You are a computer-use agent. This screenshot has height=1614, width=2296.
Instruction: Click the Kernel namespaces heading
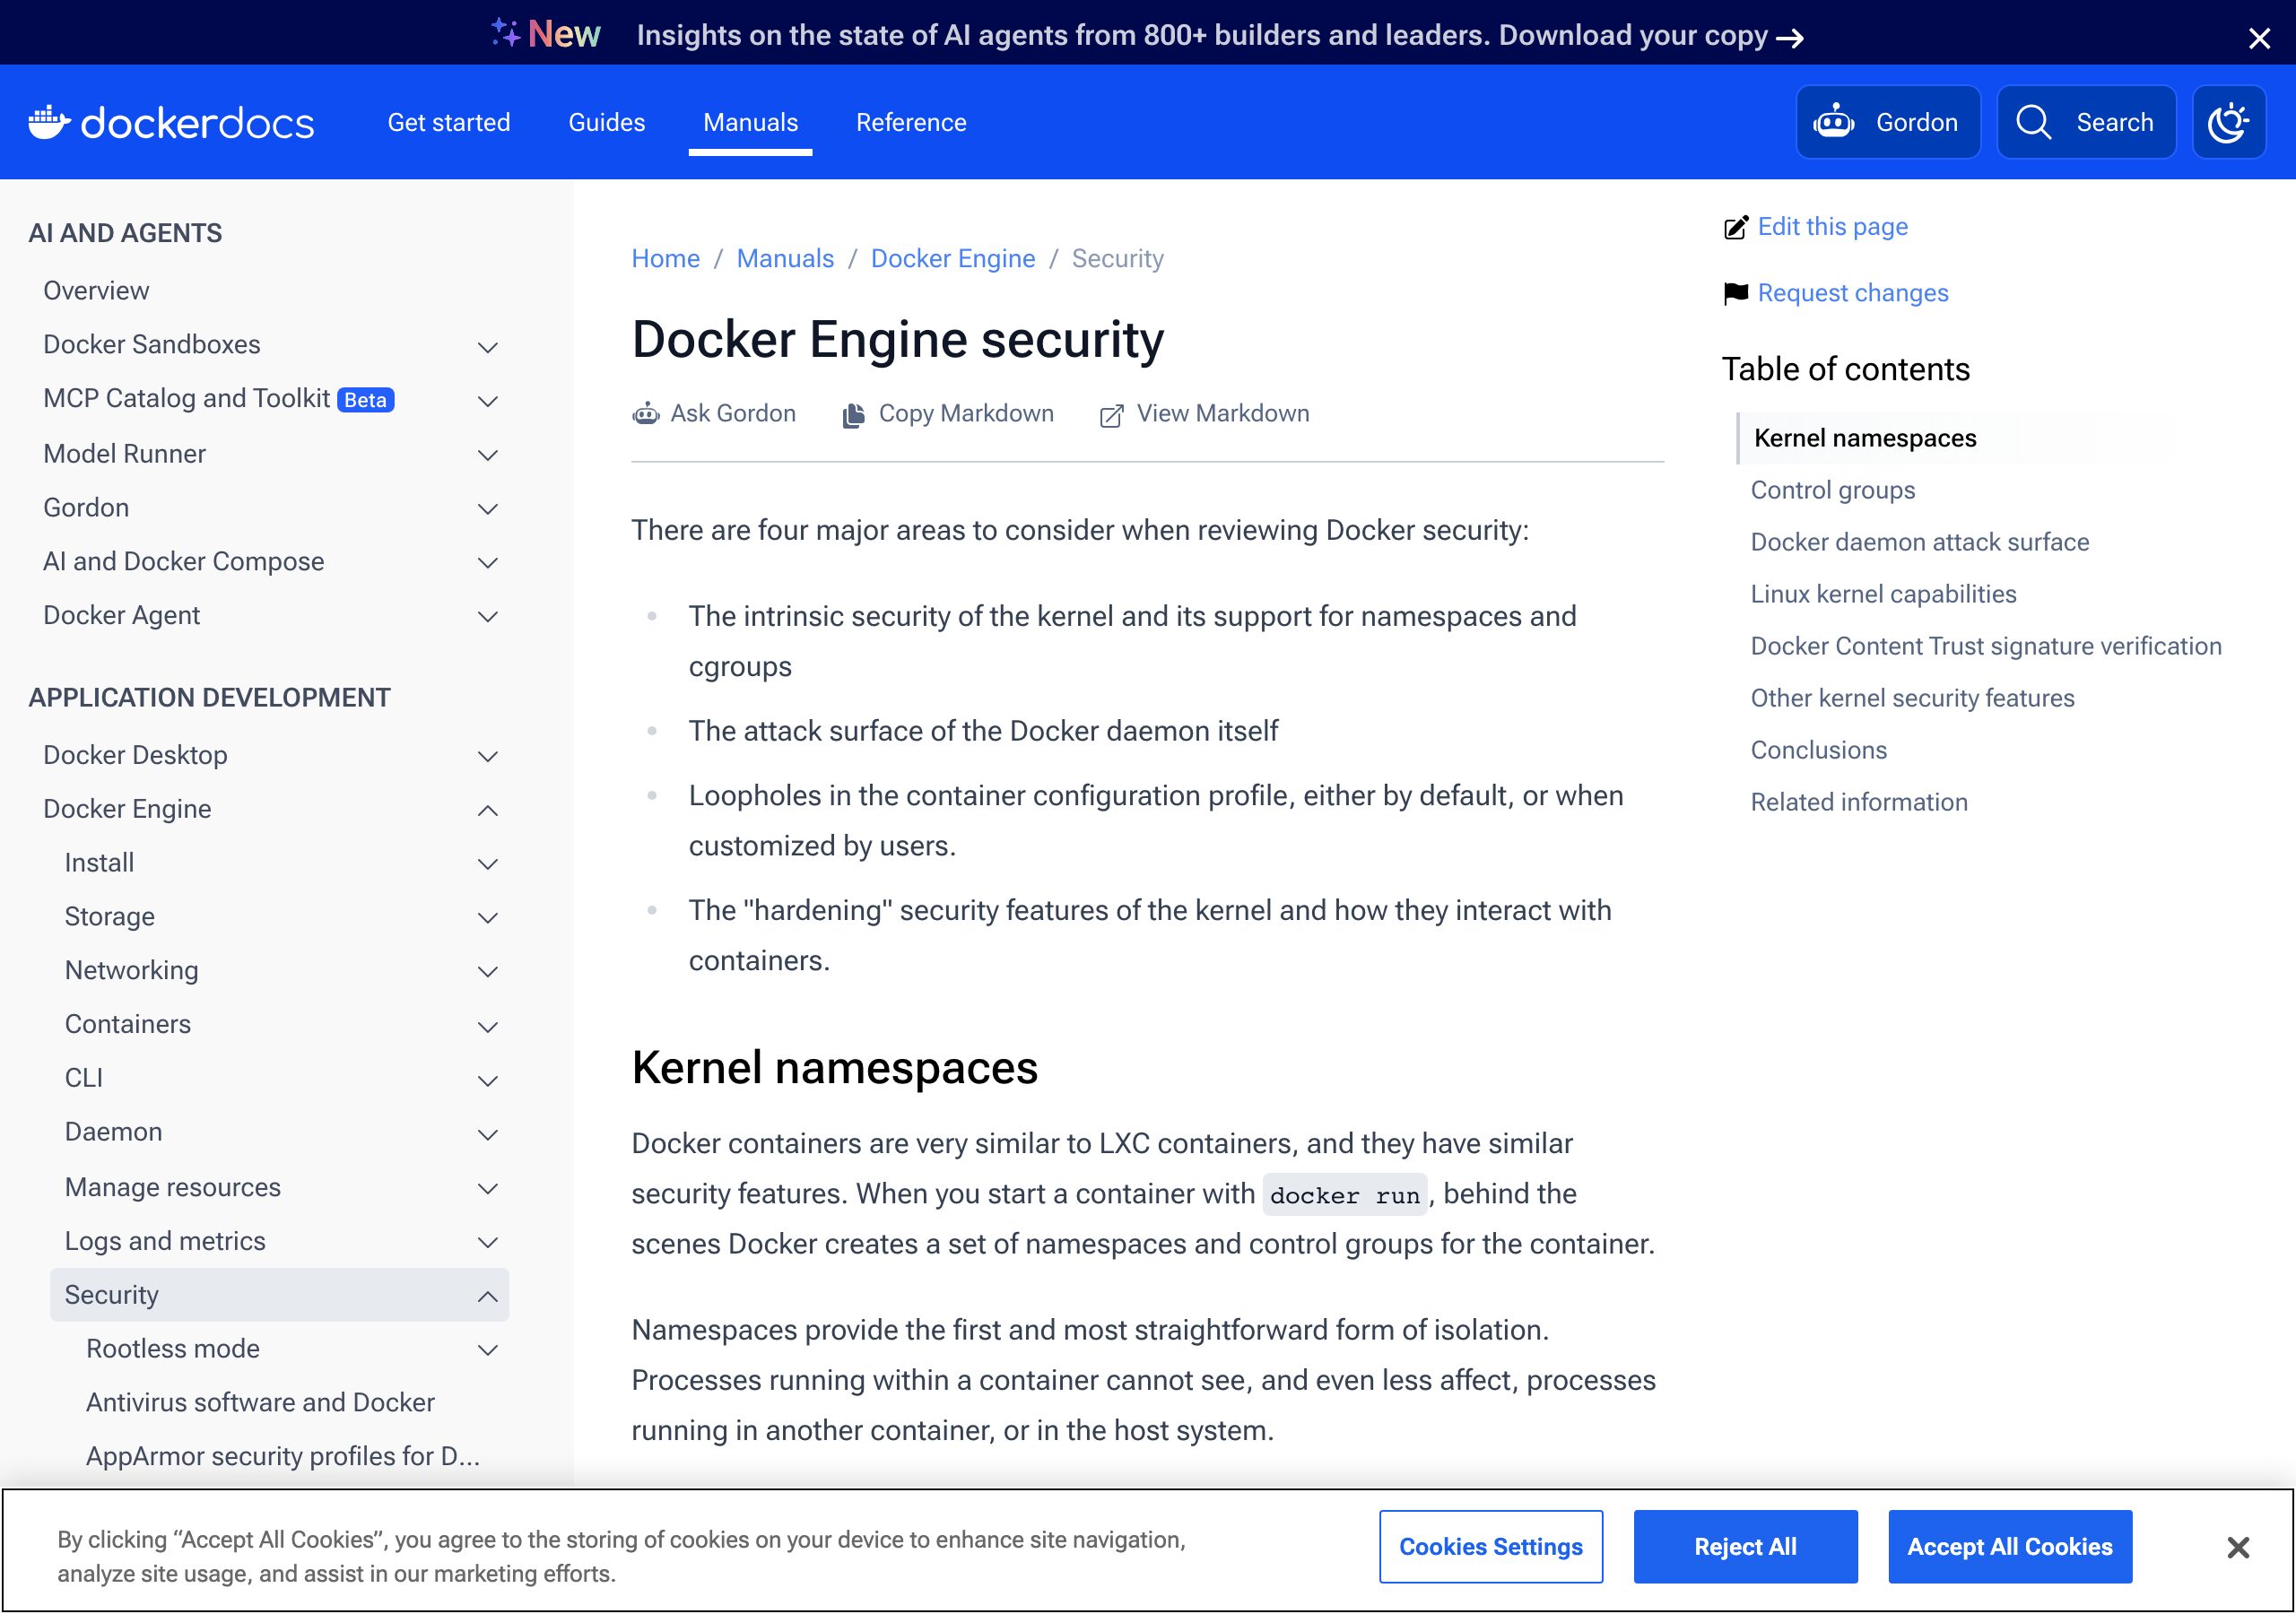tap(834, 1068)
